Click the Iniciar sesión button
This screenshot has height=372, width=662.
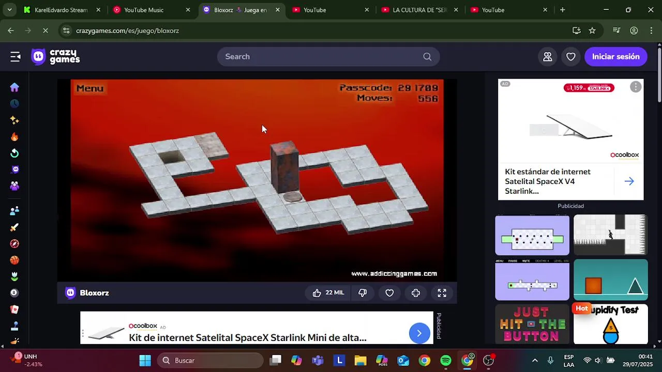point(615,57)
